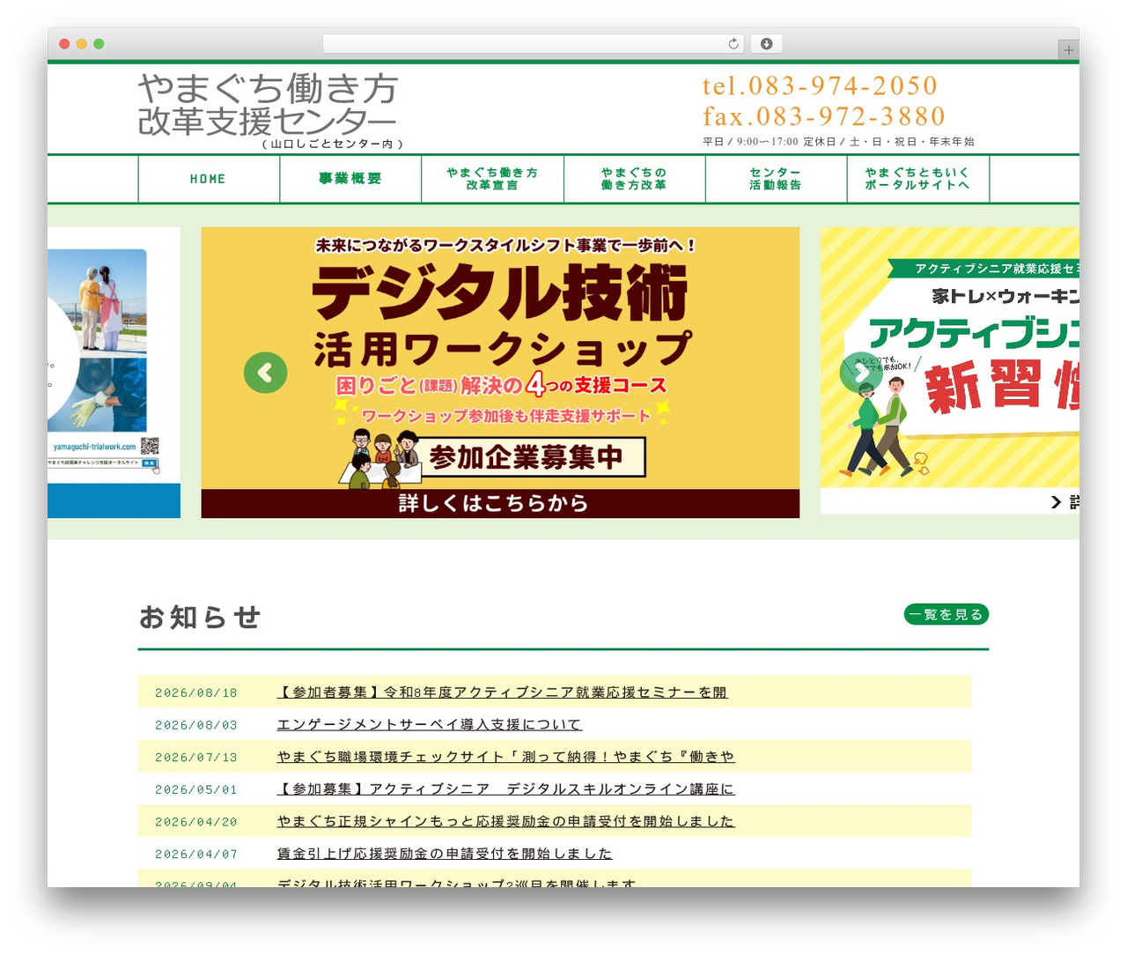Open センター活動報告 menu item
Viewport: 1127px width, 955px height.
[x=776, y=179]
